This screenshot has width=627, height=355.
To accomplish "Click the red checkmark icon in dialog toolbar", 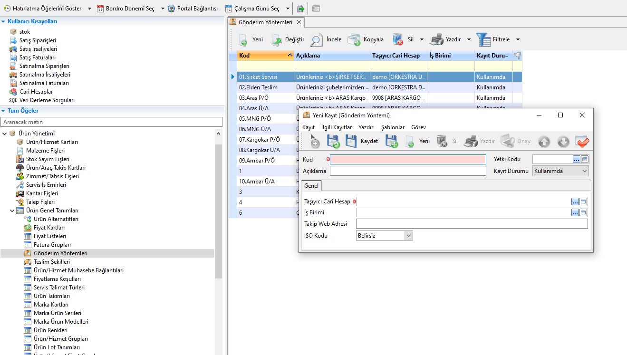I will (x=582, y=142).
